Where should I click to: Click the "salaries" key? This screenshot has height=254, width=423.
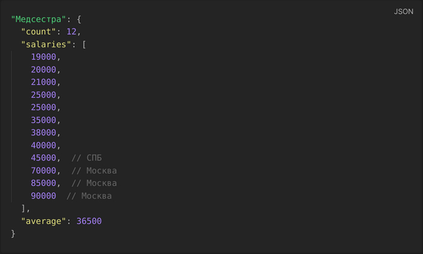tap(47, 44)
